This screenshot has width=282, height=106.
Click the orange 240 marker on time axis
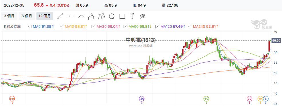point(12,99)
